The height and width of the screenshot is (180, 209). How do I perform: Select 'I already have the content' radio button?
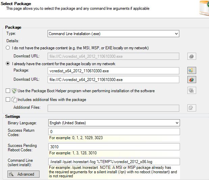(x=8, y=63)
